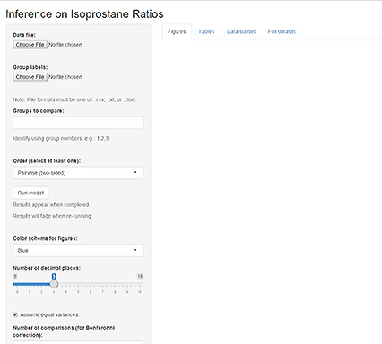Choose a file for Group labels
Screen dimensions: 382x344
pos(30,77)
